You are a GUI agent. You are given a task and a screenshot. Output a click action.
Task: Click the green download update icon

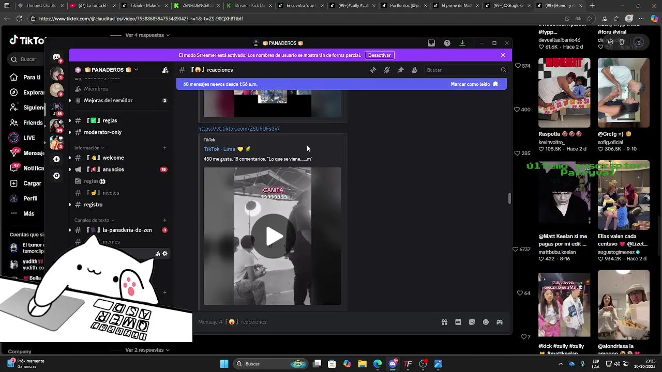coord(462,43)
